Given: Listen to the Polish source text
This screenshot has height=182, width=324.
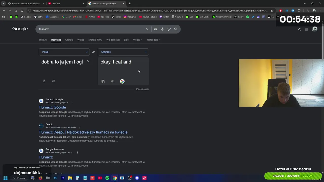Looking at the screenshot, I should pyautogui.click(x=53, y=81).
